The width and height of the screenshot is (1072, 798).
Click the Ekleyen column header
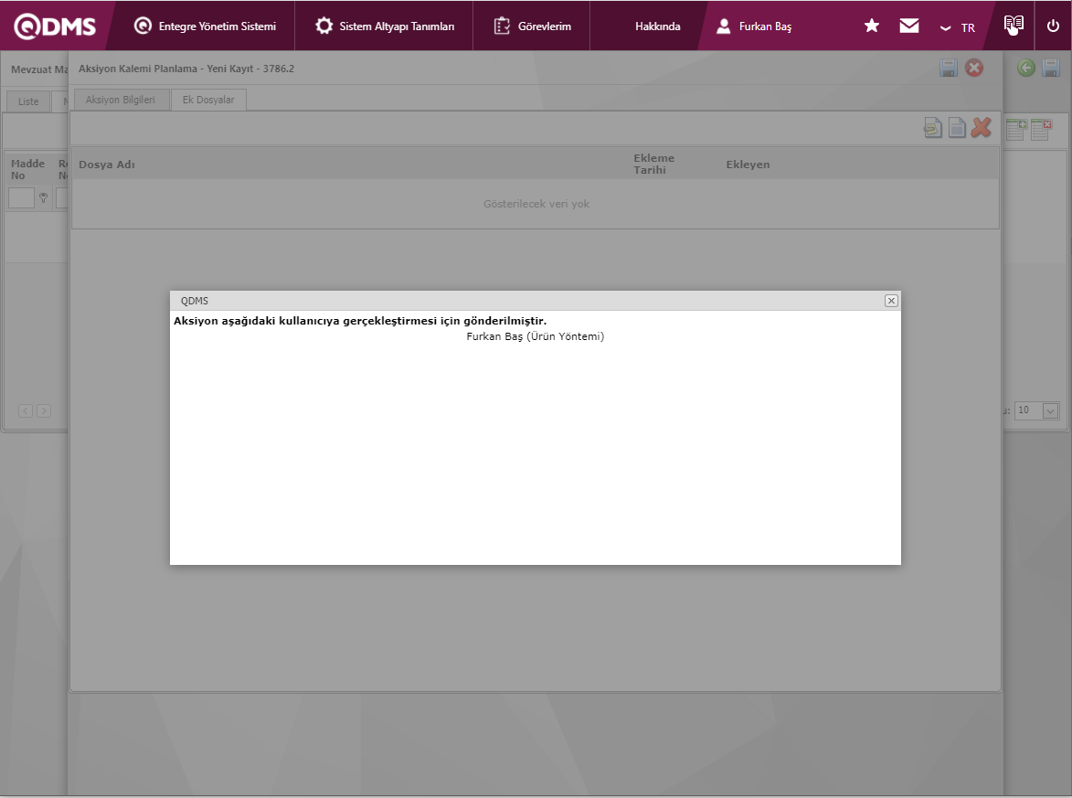(x=748, y=165)
